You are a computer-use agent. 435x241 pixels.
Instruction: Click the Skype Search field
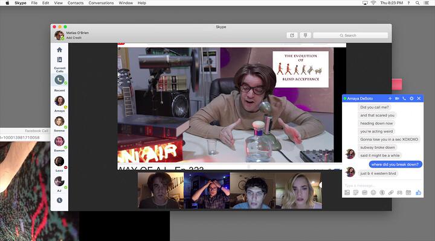350,36
